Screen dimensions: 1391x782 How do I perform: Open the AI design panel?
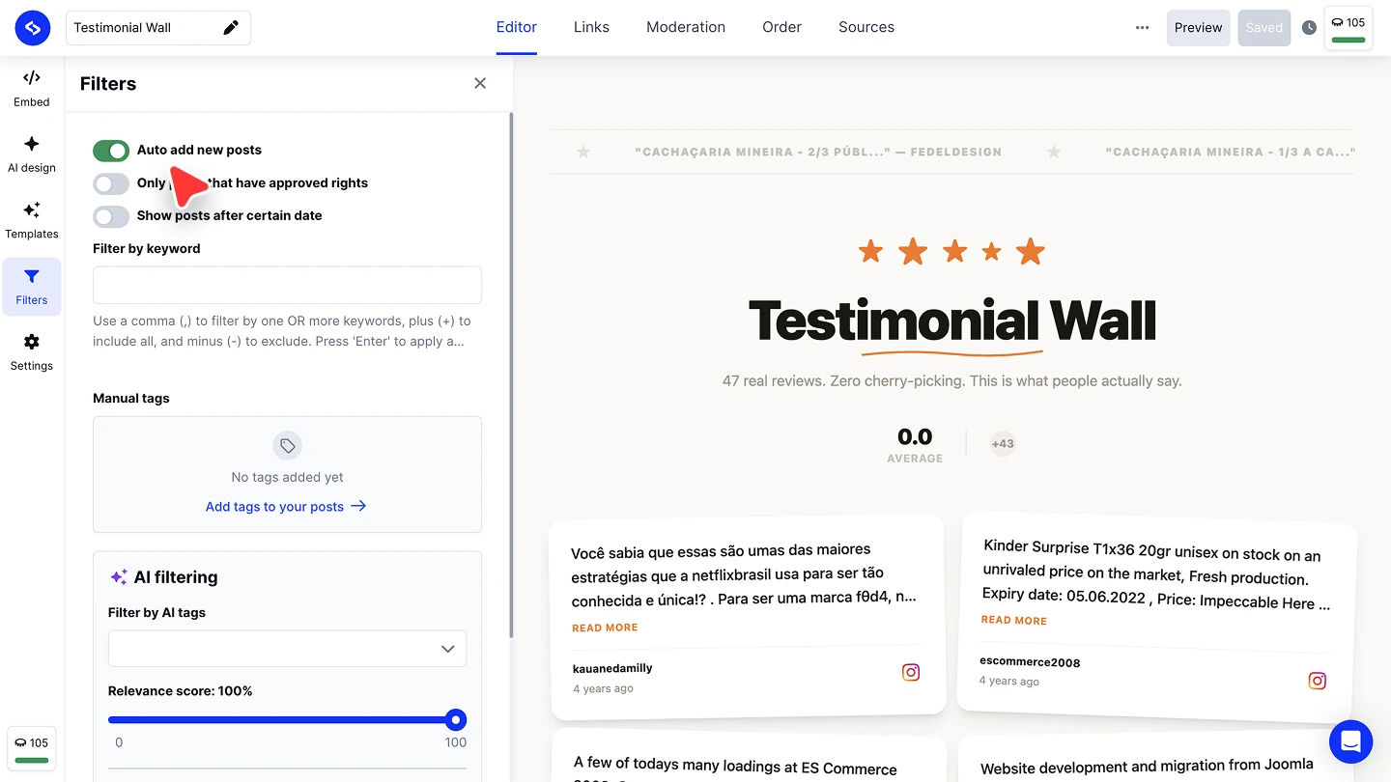coord(32,154)
